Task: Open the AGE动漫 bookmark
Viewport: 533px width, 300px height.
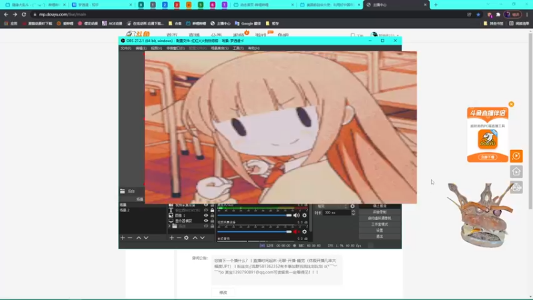Action: coord(112,23)
